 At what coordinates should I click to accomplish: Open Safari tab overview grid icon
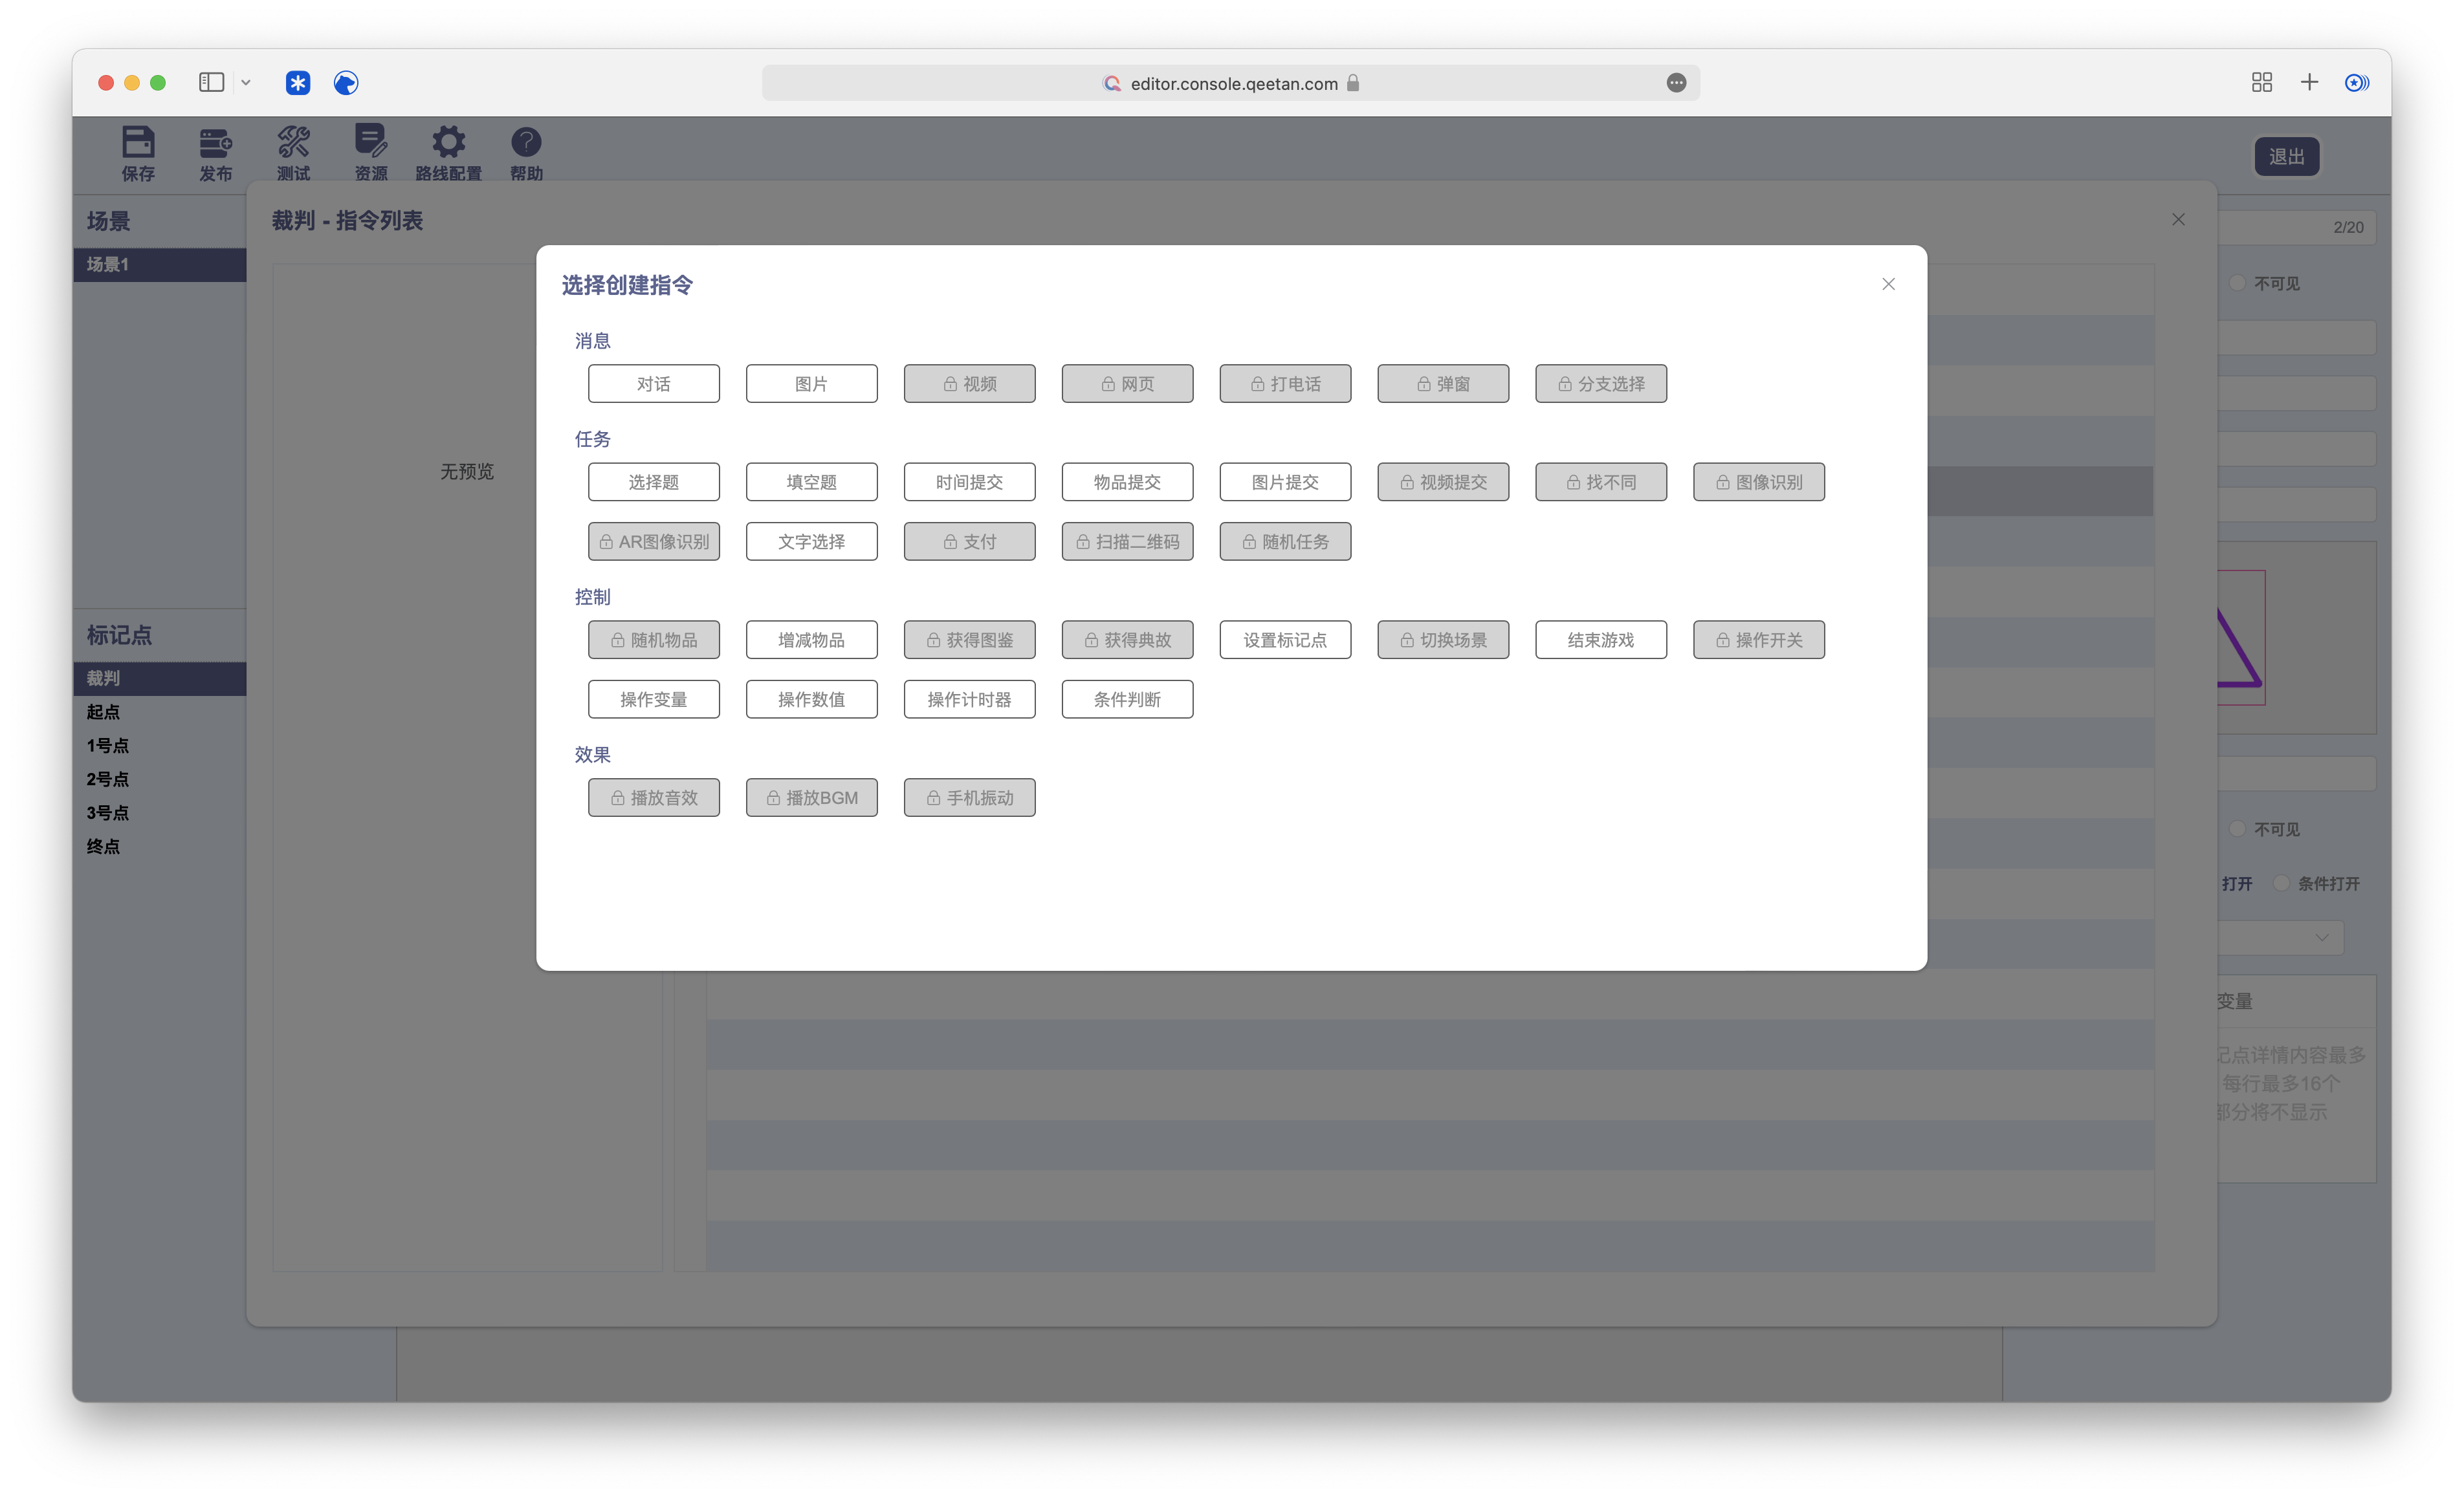pos(2262,83)
